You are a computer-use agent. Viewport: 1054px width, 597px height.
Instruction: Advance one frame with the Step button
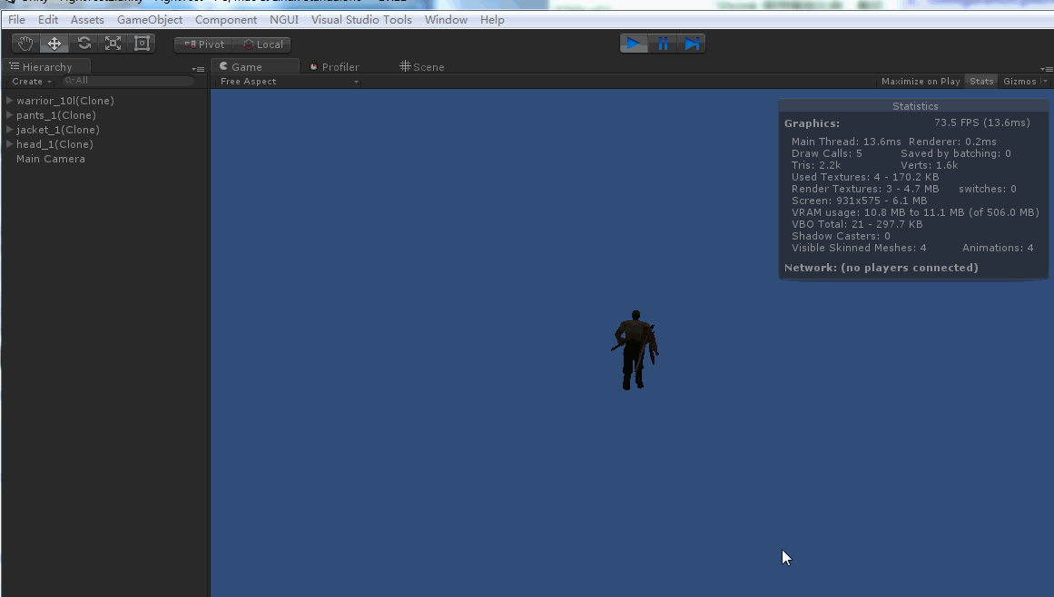(692, 43)
